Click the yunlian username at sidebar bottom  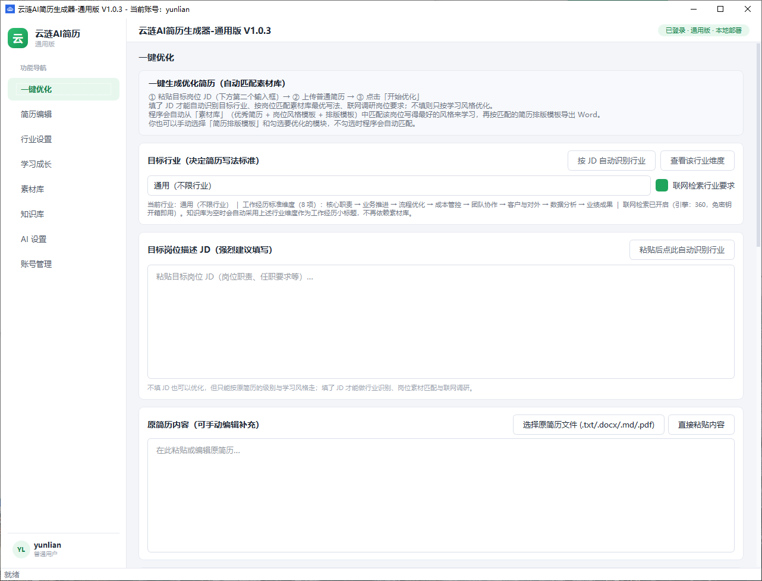coord(48,545)
